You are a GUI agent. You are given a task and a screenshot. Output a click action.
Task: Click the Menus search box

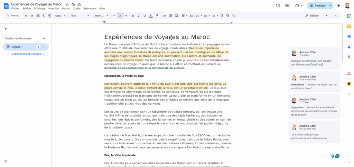(x=14, y=16)
